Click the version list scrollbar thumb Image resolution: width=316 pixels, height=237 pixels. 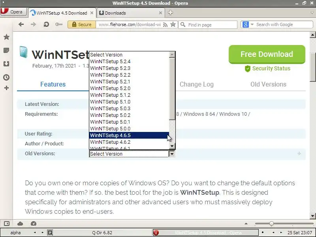tap(172, 88)
